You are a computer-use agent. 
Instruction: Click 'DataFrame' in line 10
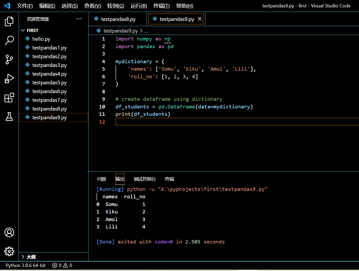[x=181, y=107]
